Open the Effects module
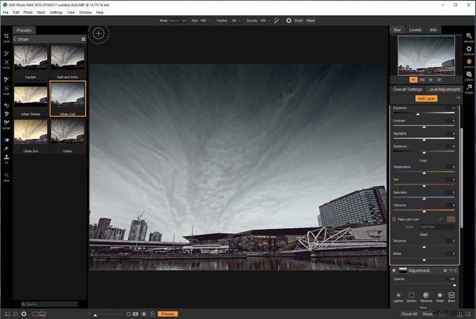The width and height of the screenshot is (476, 319). [469, 63]
